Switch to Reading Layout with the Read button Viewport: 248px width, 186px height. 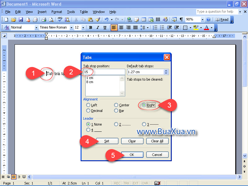pos(222,20)
